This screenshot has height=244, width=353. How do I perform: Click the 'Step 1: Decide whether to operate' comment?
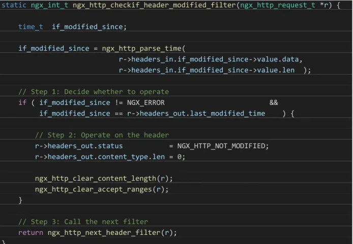(94, 92)
